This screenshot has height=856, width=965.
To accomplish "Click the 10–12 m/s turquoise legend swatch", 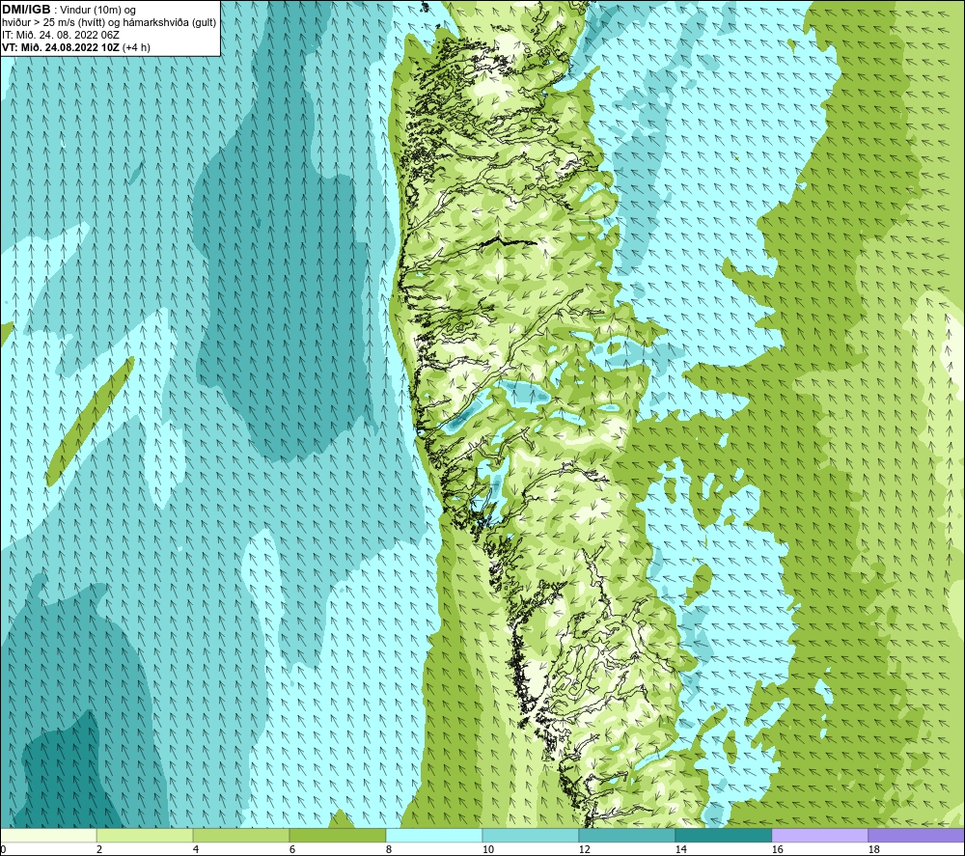I will [x=530, y=835].
